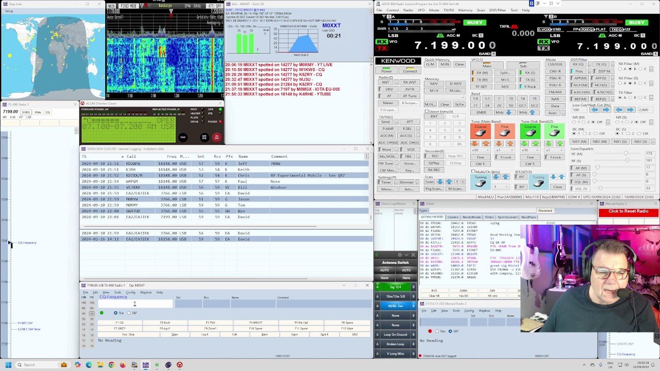The height and width of the screenshot is (371, 660).
Task: Open Chrome from the taskbar
Action: (111, 365)
